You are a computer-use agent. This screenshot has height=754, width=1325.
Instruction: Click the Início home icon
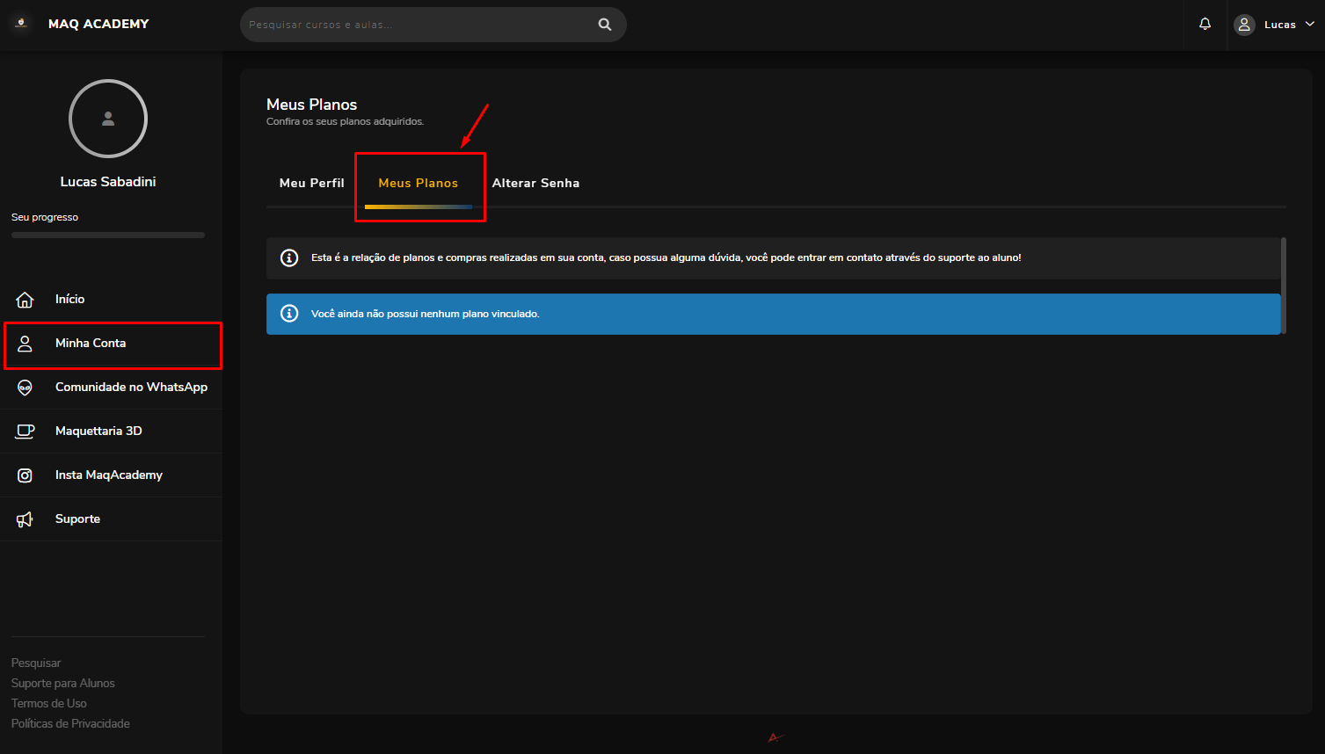(25, 300)
